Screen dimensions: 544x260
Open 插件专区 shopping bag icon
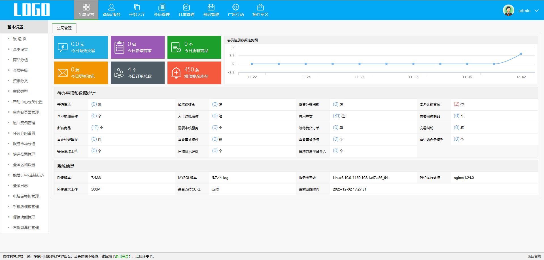[260, 7]
